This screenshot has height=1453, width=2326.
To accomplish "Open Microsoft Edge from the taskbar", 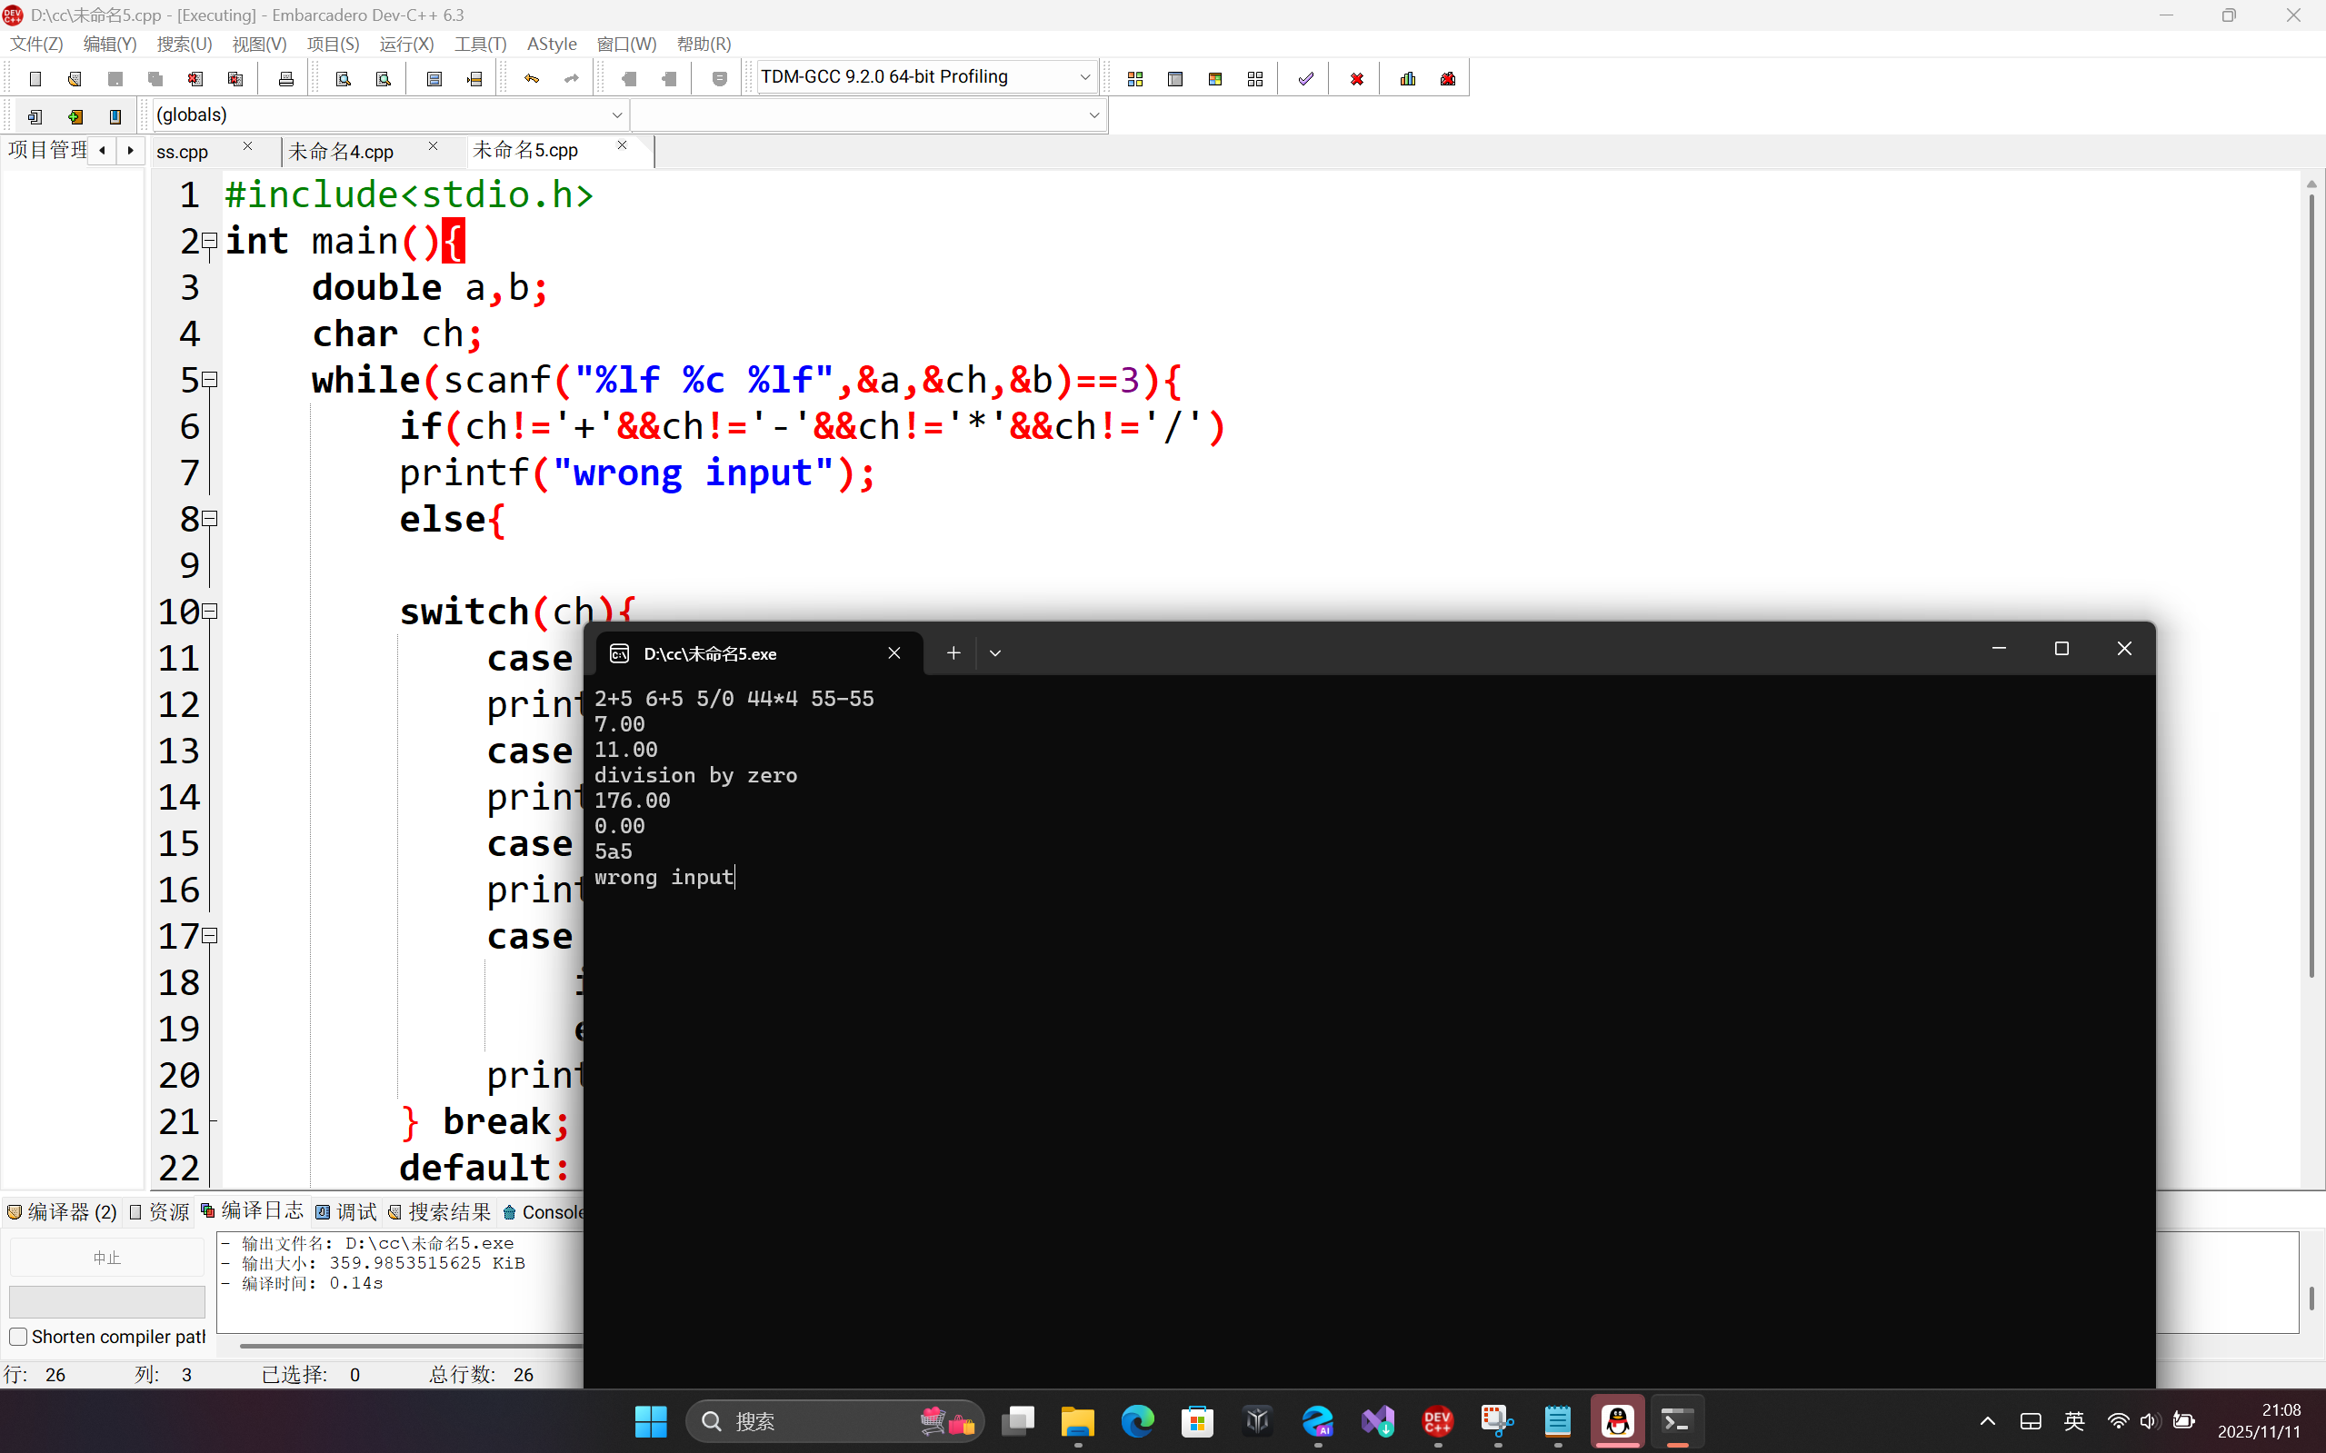I will tap(1137, 1420).
